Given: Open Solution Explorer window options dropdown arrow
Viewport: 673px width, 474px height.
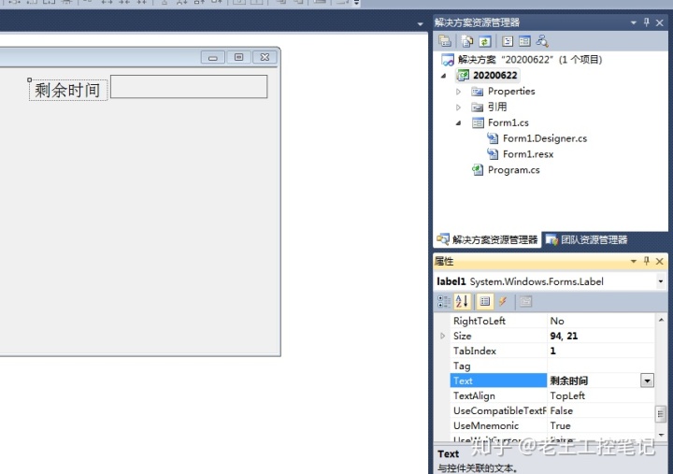Looking at the screenshot, I should pos(633,22).
